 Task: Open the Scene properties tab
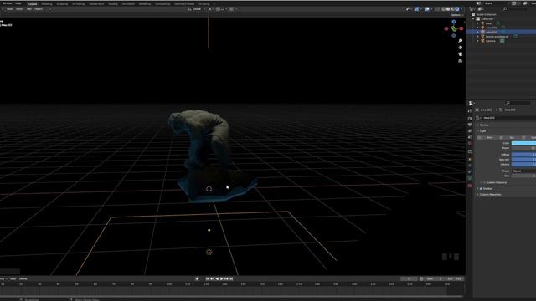(x=470, y=137)
